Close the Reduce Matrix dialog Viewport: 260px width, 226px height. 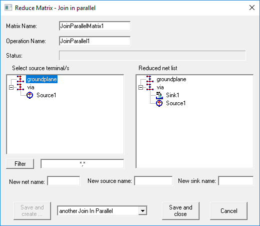252,8
